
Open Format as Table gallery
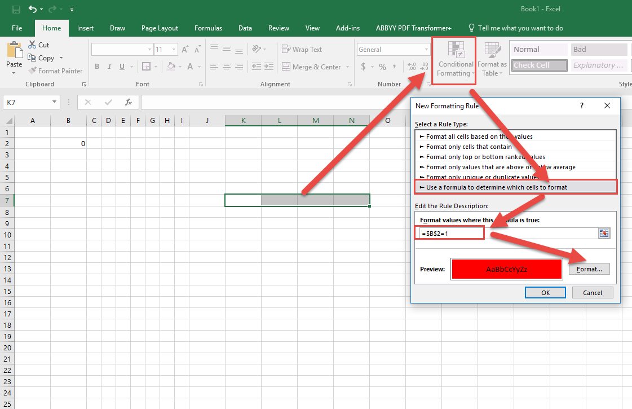(492, 60)
